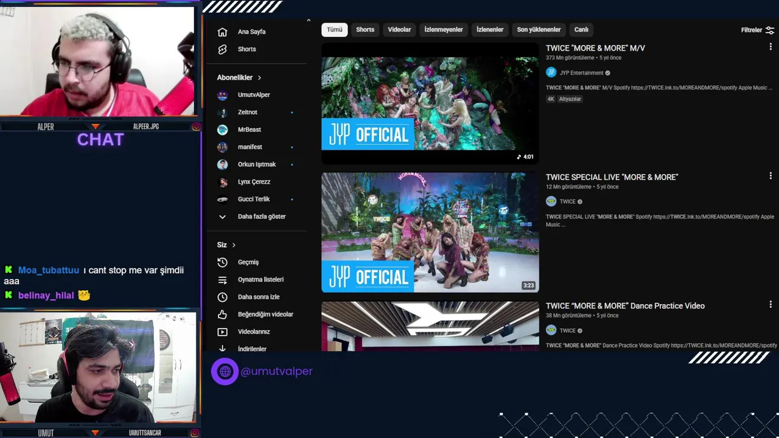Open the Oynatma listeleri playlist icon
Image resolution: width=779 pixels, height=438 pixels.
222,280
